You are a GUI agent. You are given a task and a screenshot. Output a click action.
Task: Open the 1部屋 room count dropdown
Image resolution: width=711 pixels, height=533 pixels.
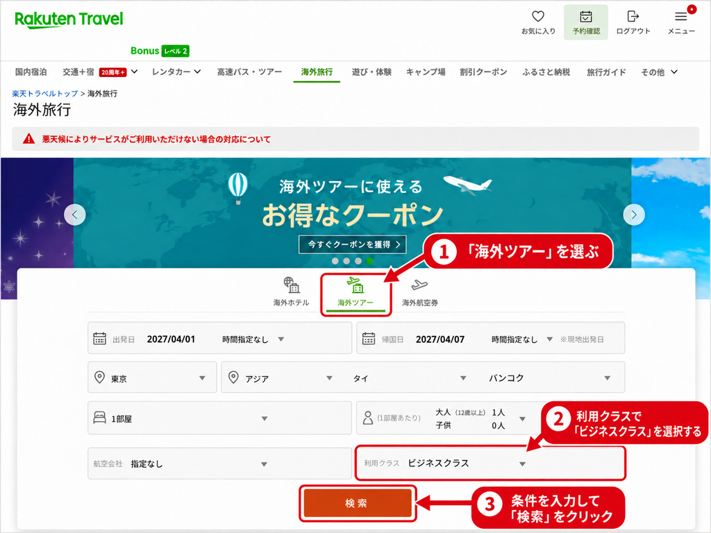[219, 418]
